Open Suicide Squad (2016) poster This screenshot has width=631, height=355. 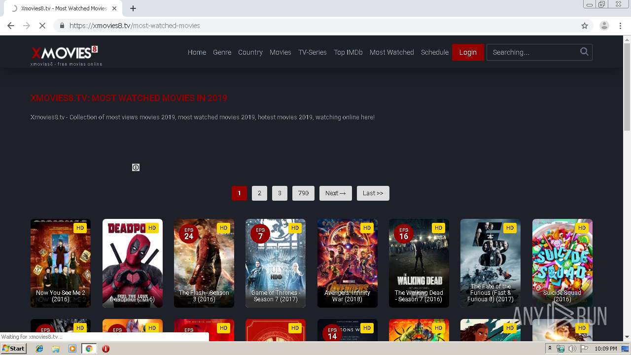point(562,263)
